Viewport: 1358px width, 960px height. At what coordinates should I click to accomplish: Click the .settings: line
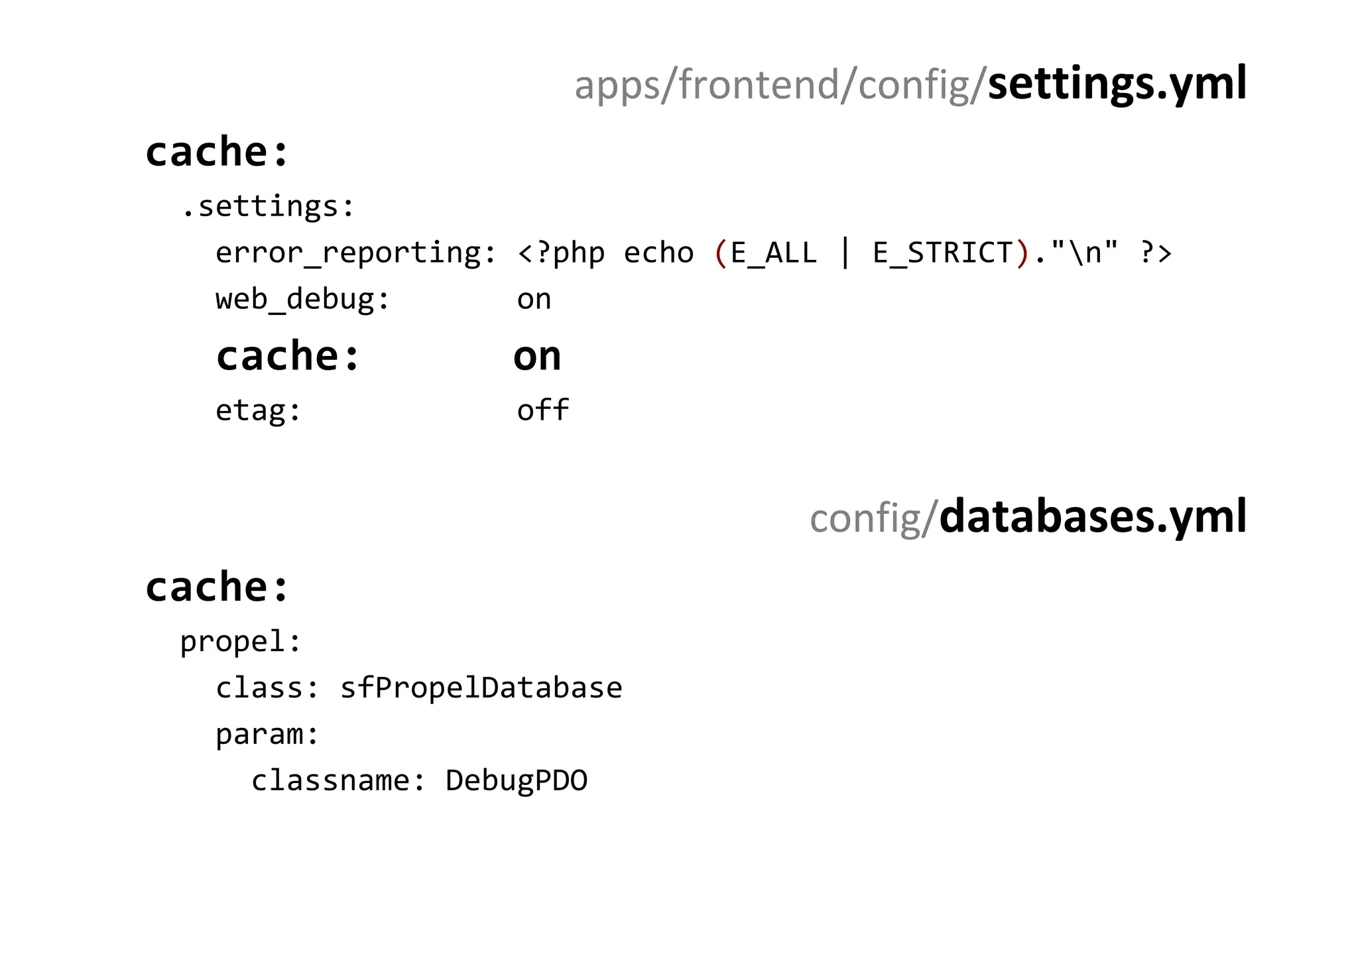268,207
